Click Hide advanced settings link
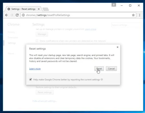The width and height of the screenshot is (145, 113). (45, 101)
